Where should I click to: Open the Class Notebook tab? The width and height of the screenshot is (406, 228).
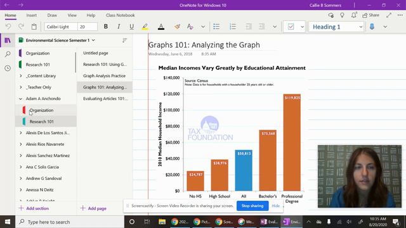tap(120, 15)
